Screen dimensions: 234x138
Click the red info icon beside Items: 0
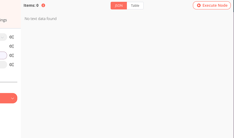pyautogui.click(x=43, y=5)
